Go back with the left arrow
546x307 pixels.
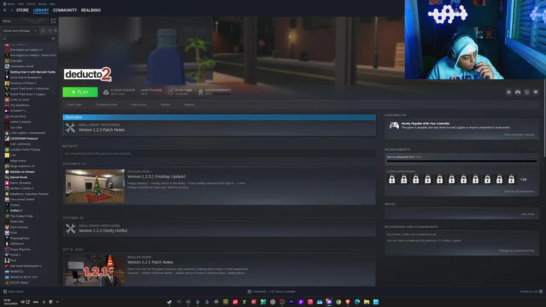pyautogui.click(x=5, y=10)
